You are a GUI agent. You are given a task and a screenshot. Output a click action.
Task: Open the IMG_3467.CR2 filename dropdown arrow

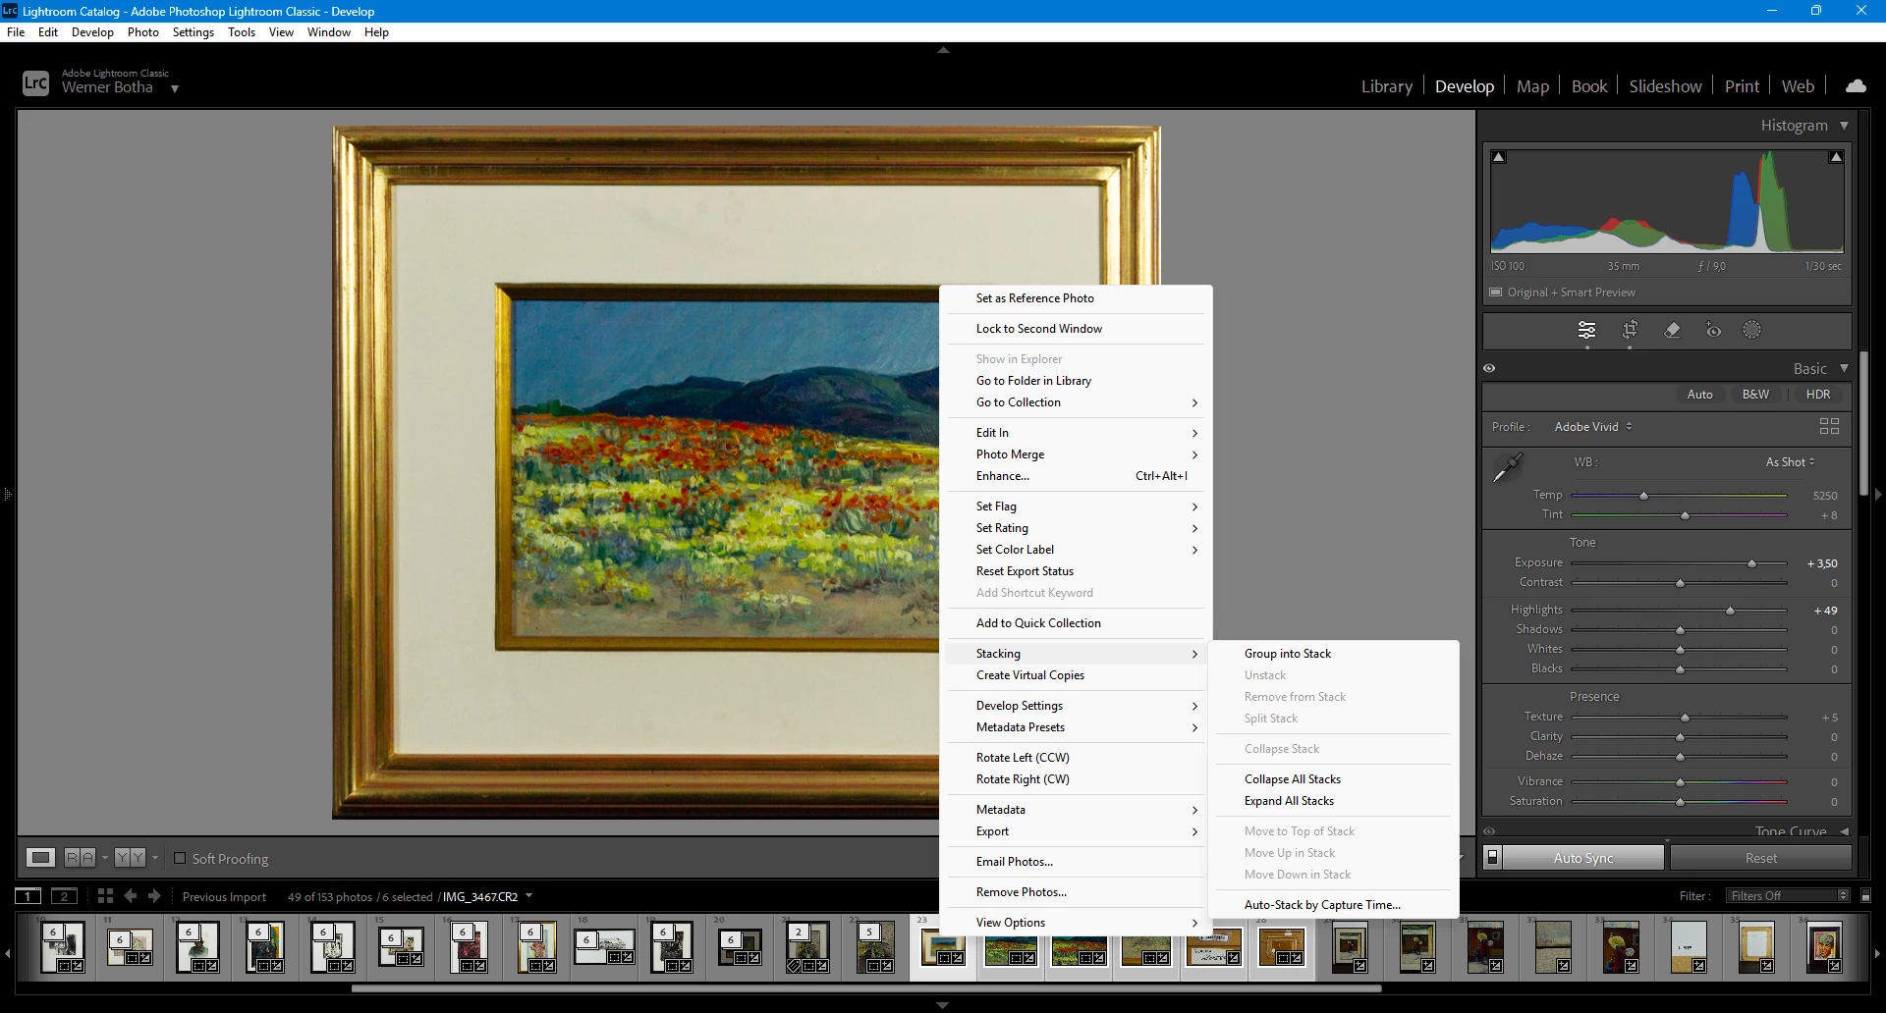529,896
